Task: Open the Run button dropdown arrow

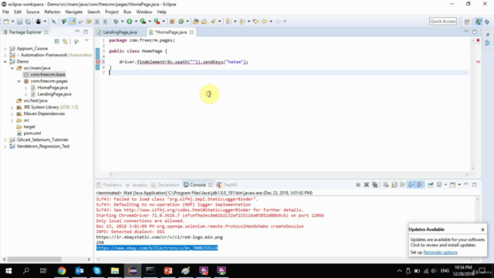Action: pyautogui.click(x=136, y=22)
